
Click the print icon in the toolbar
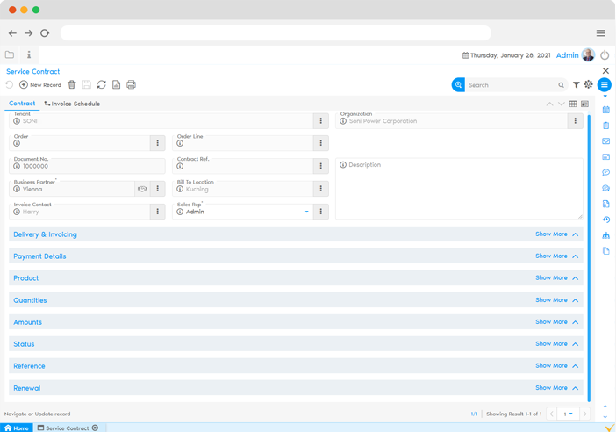(131, 85)
